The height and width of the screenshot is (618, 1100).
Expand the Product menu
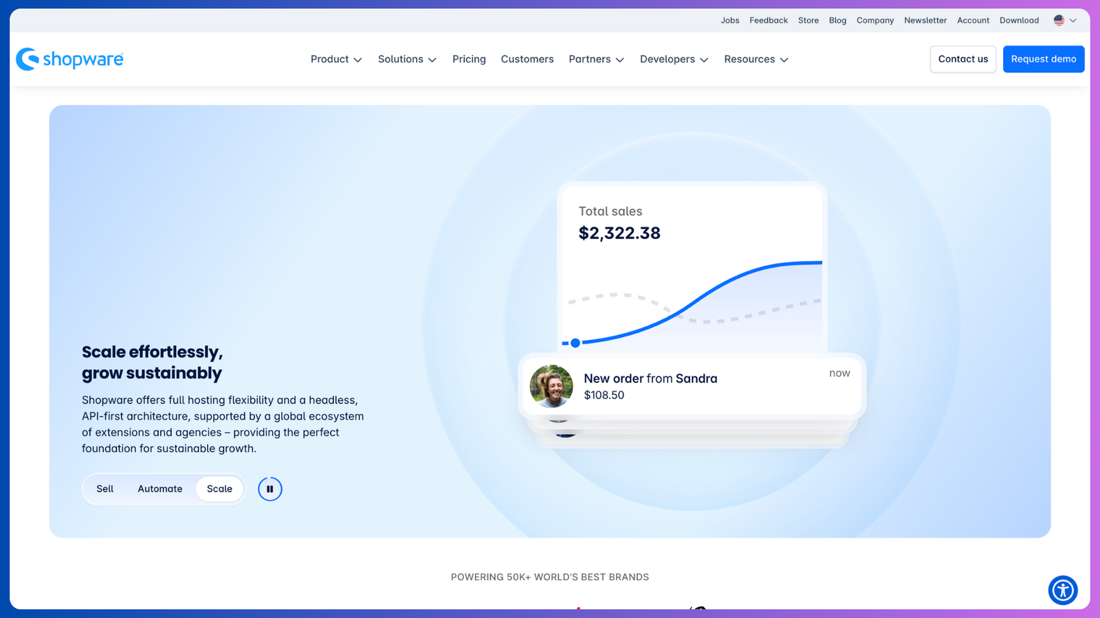tap(336, 59)
